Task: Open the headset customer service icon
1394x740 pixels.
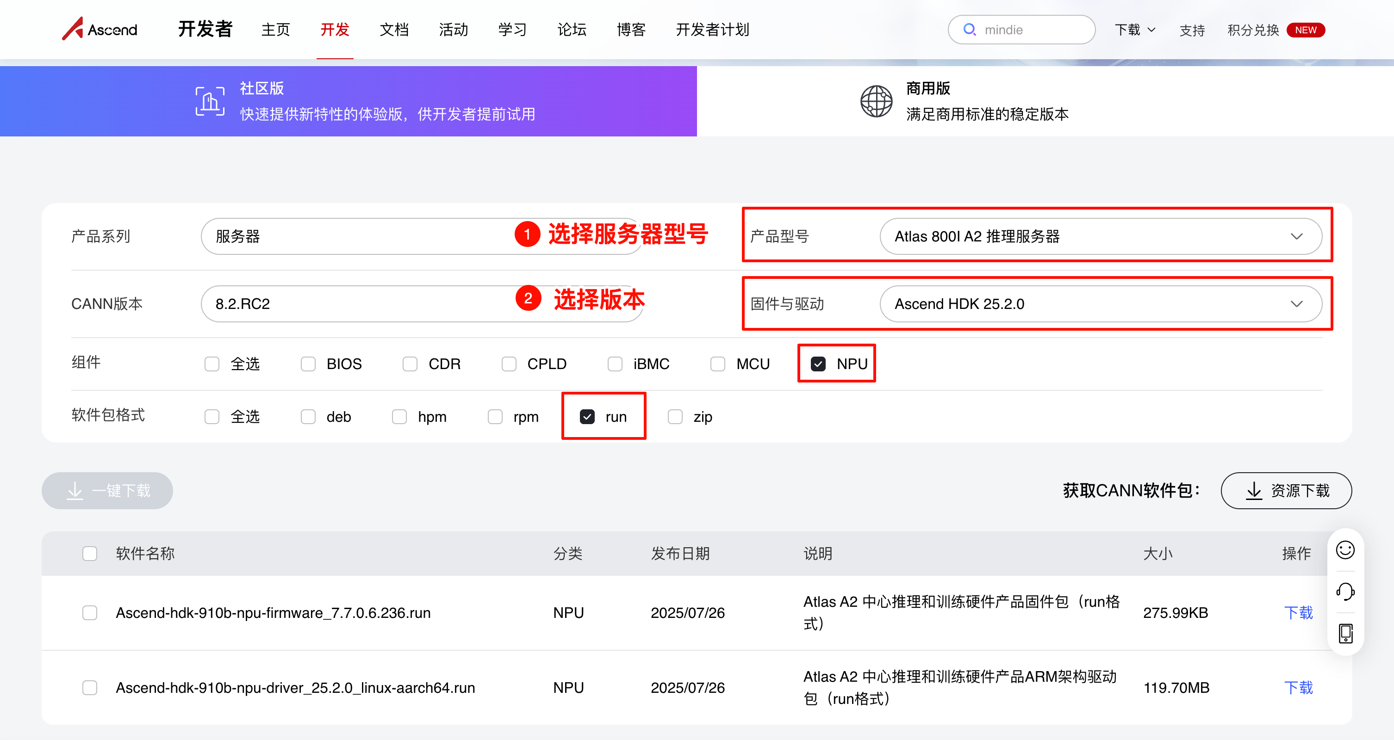Action: point(1345,591)
